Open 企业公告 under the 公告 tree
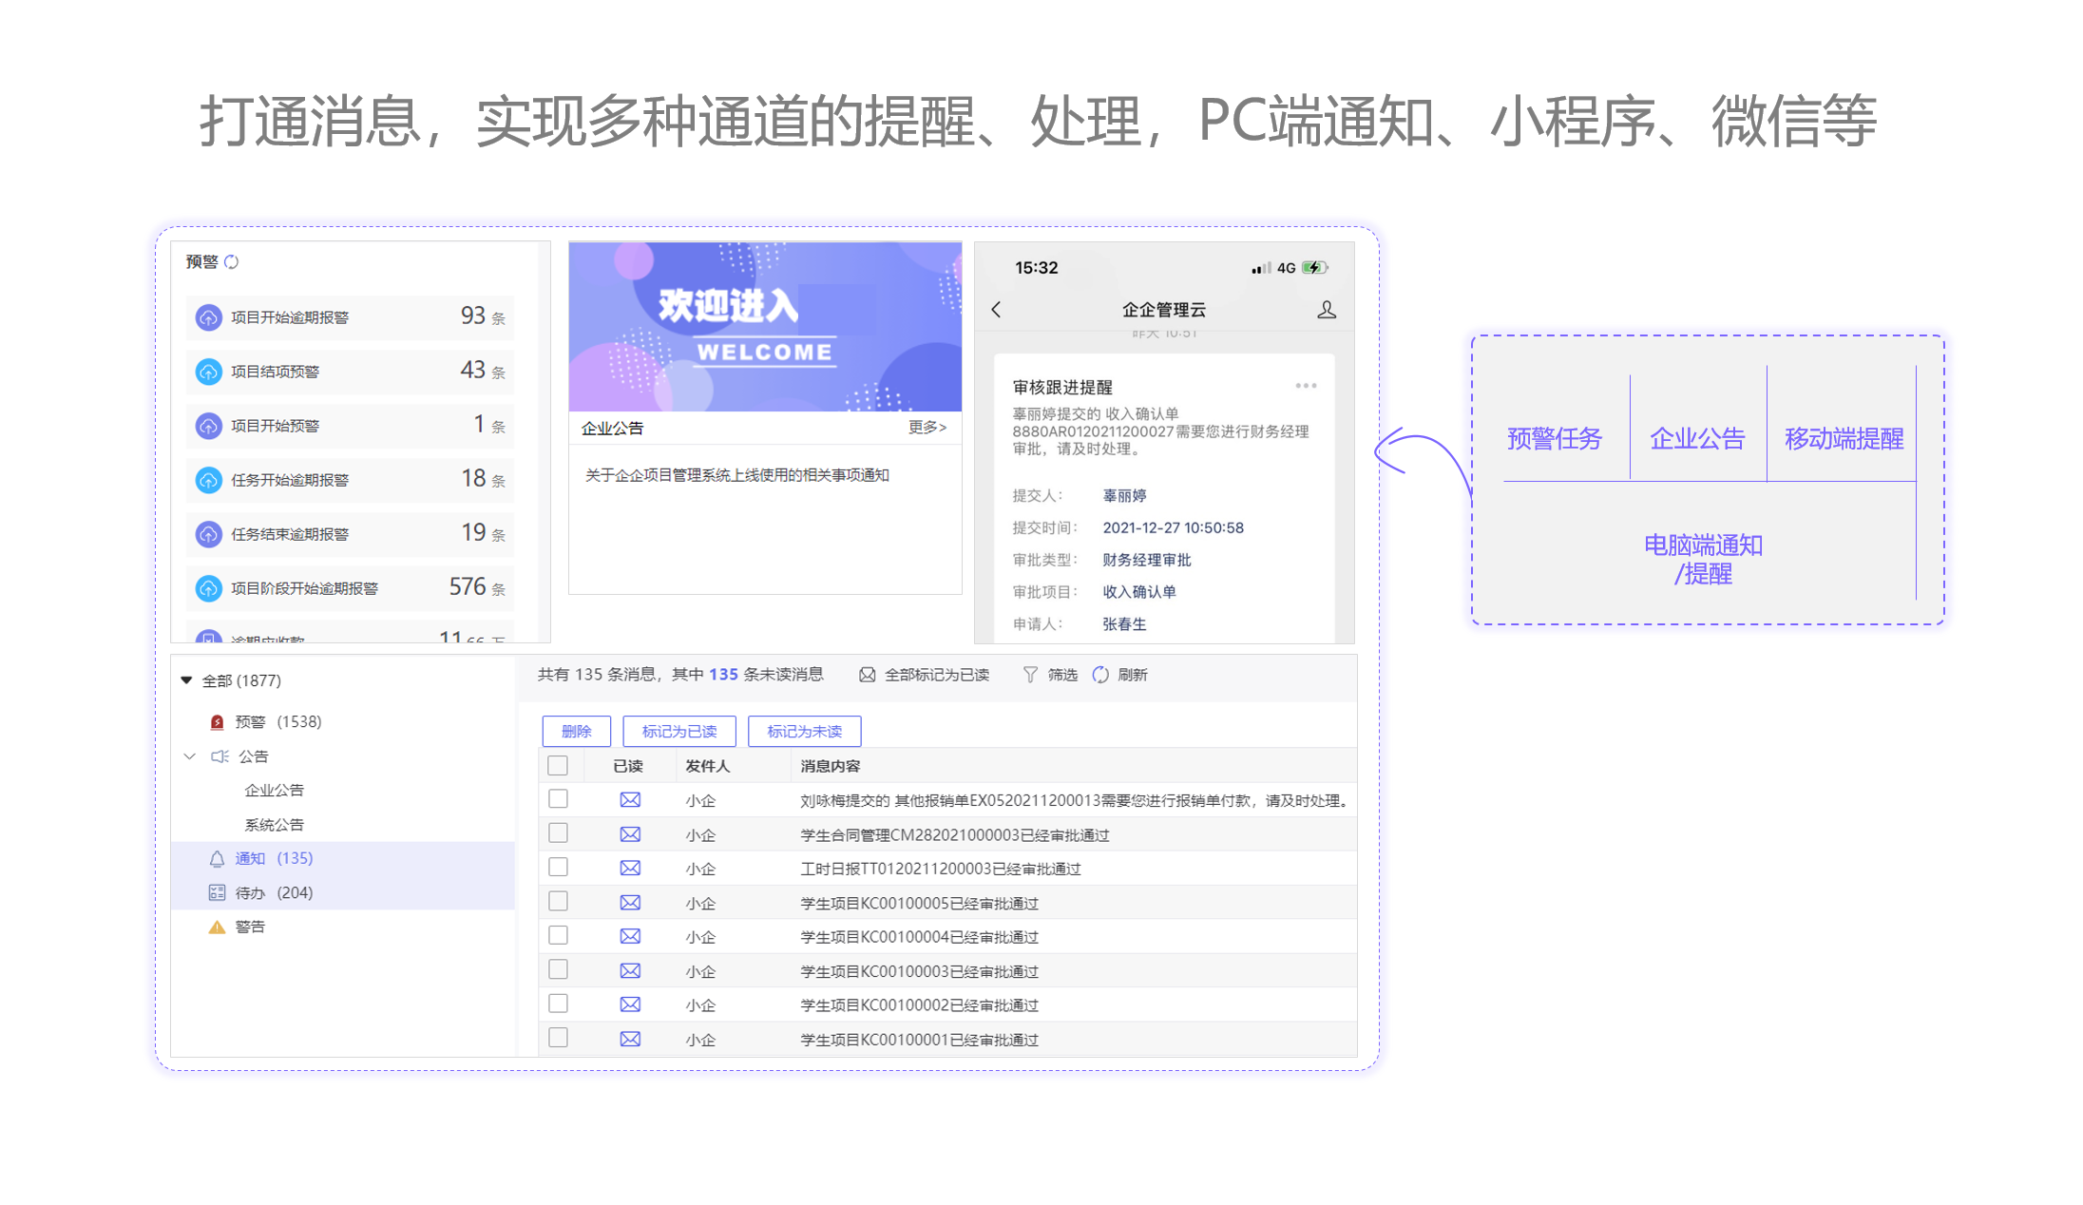Image resolution: width=2083 pixels, height=1205 pixels. (274, 791)
